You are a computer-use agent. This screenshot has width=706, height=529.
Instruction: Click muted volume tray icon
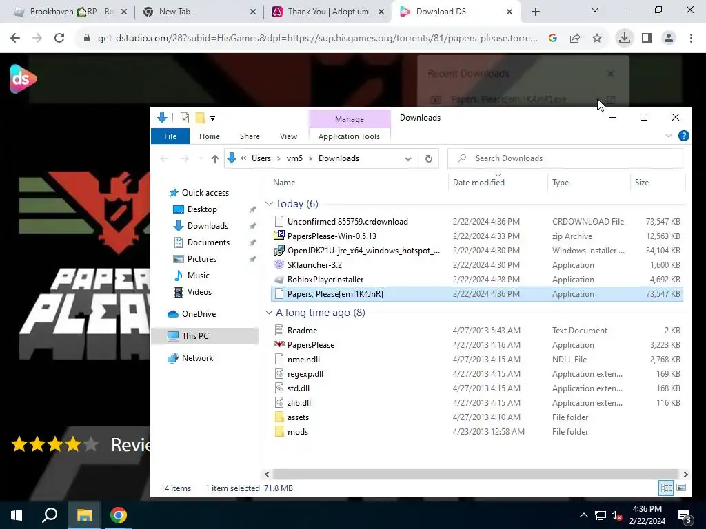(616, 515)
